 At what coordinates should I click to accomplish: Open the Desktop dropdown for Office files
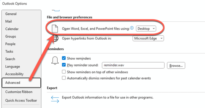(146, 28)
